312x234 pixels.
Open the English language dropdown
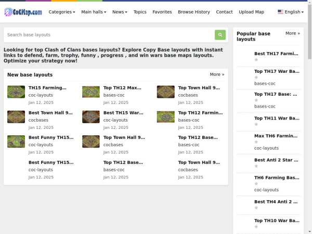click(x=291, y=12)
